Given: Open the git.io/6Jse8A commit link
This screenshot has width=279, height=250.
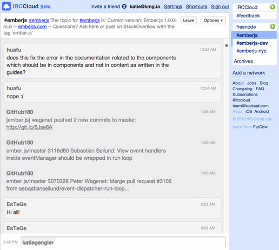Looking at the screenshot, I should 29,127.
